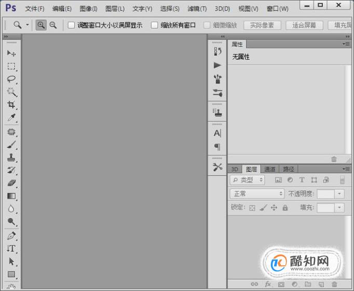Select the Brush tool
Screen dimensions: 354x291
click(11, 145)
